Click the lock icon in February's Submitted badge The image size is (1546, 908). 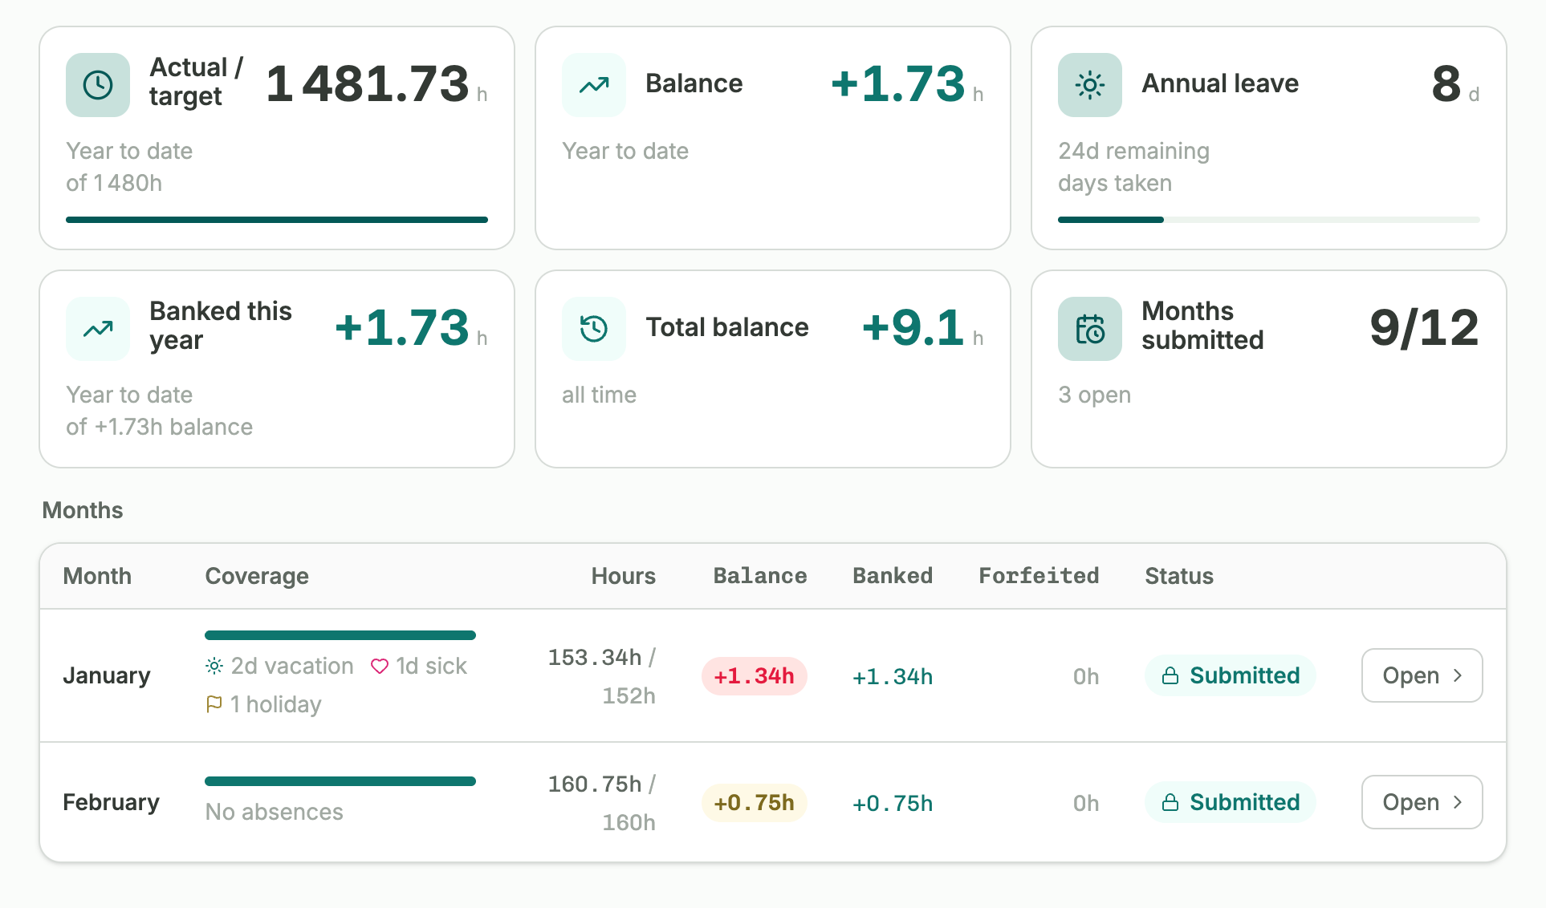coord(1170,802)
